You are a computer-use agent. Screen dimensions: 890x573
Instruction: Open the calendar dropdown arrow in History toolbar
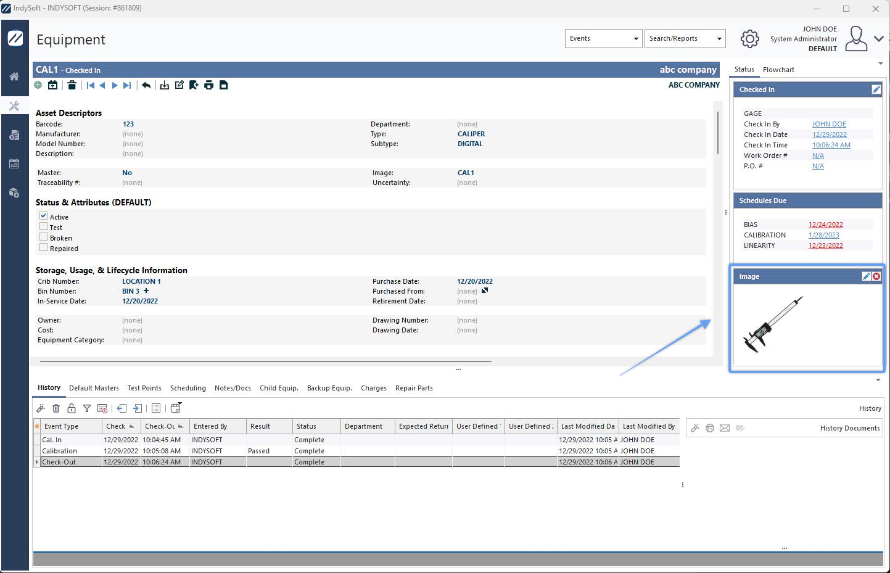(x=179, y=404)
